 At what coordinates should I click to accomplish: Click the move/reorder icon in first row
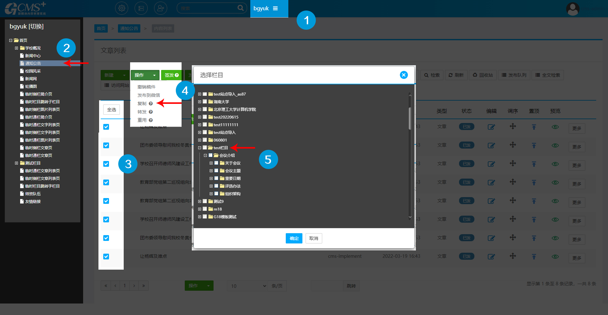pyautogui.click(x=513, y=127)
